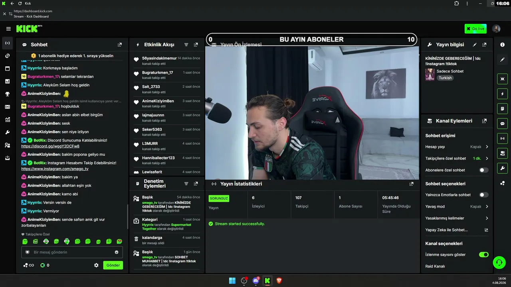Select Raid Kanalı option

point(435,266)
